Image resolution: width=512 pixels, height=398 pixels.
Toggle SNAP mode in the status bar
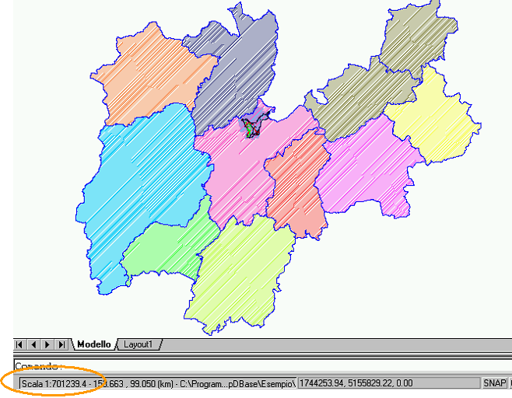coord(494,383)
